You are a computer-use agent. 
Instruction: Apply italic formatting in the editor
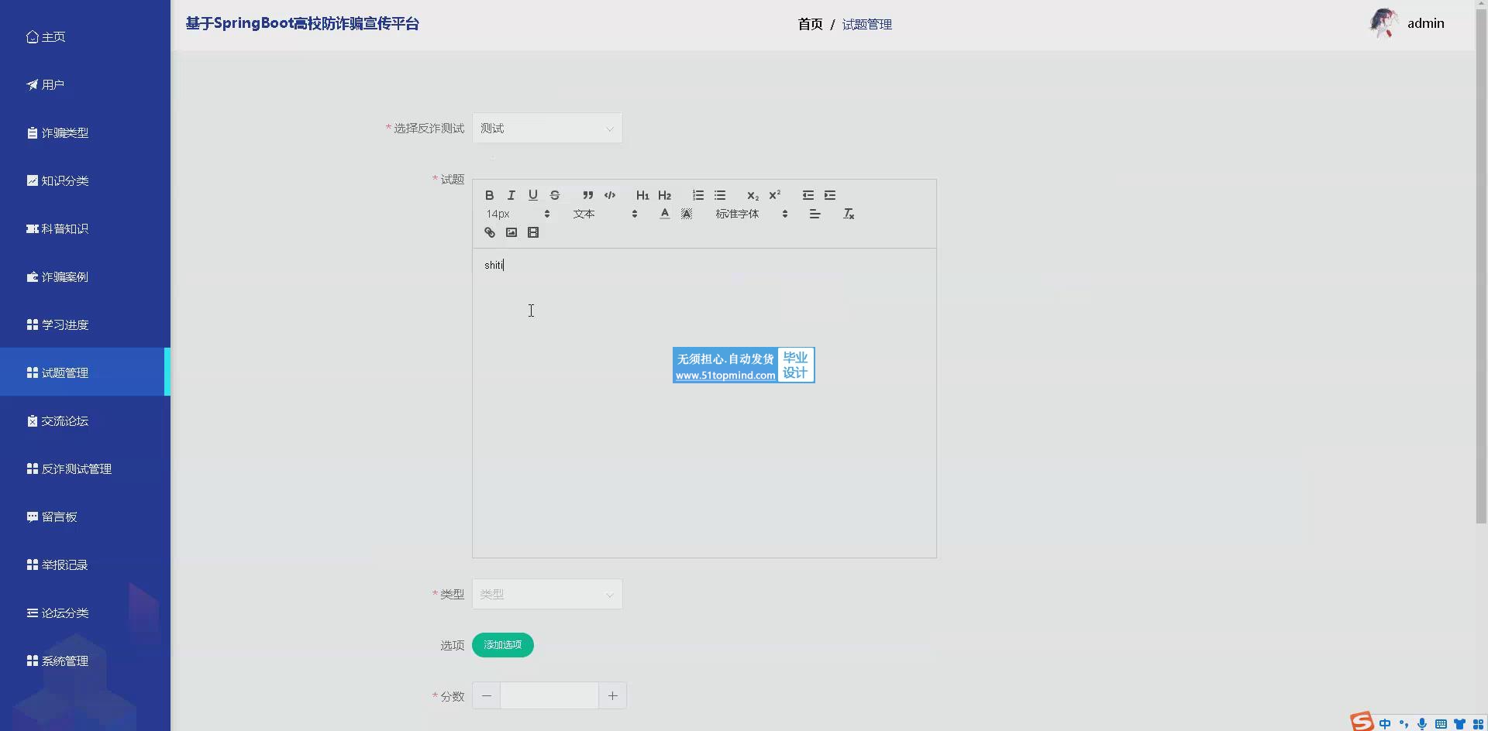(x=511, y=195)
